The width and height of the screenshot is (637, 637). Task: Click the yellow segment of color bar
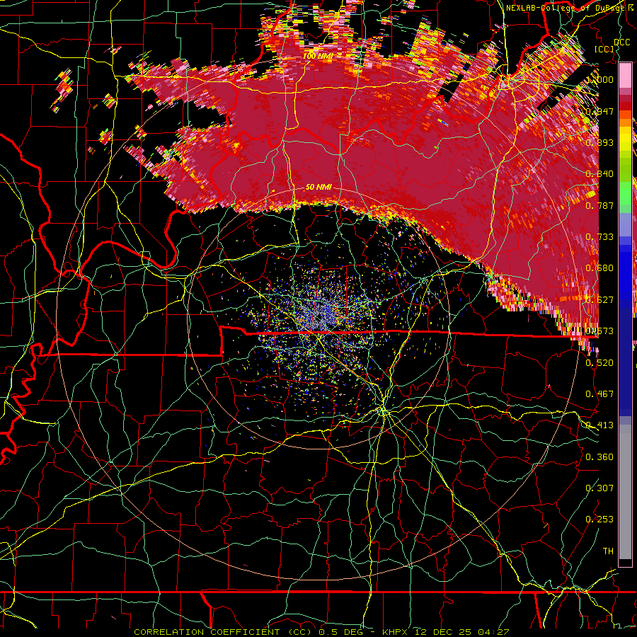[x=625, y=139]
